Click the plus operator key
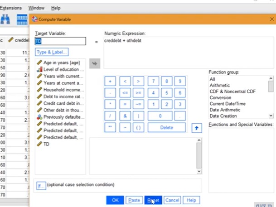276x207 pixels. tap(110, 81)
